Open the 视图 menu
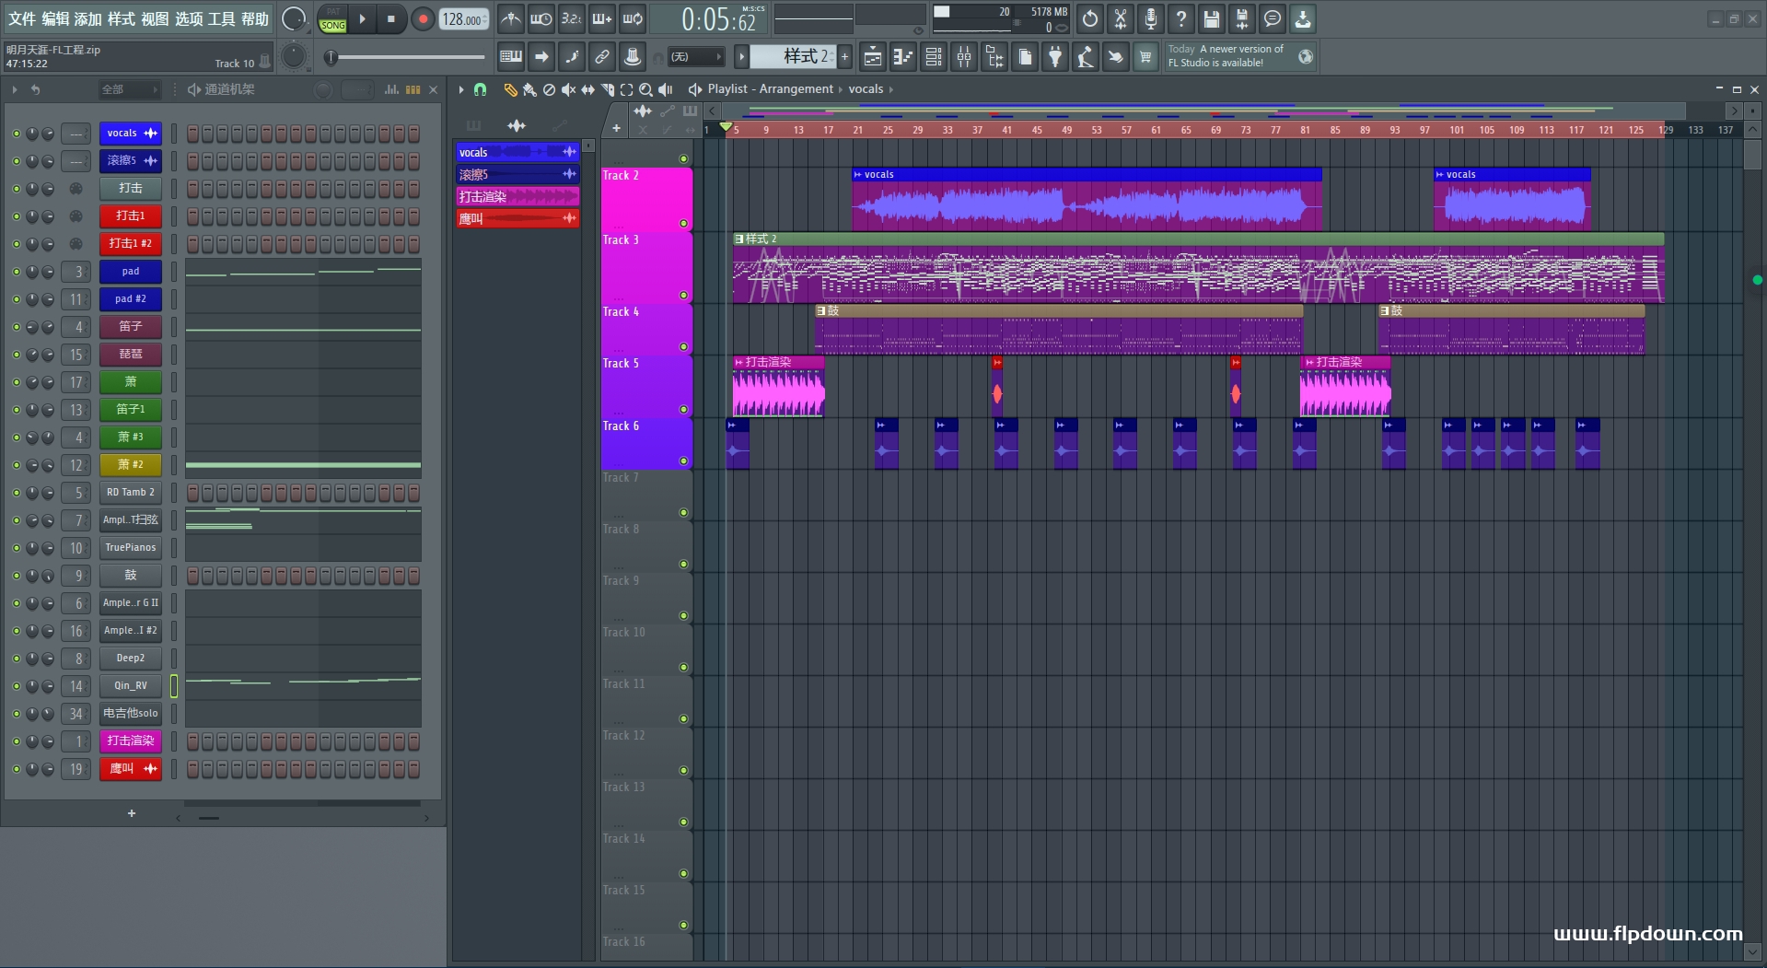Viewport: 1767px width, 968px height. click(x=155, y=18)
